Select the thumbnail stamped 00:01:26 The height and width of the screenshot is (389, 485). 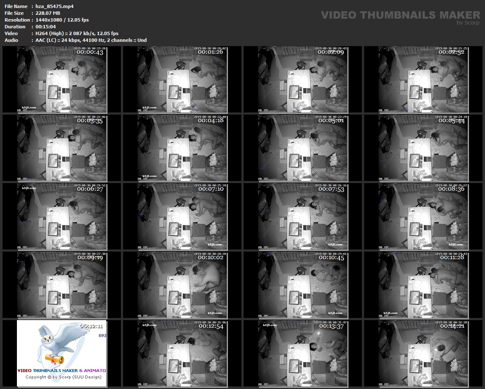click(x=182, y=79)
